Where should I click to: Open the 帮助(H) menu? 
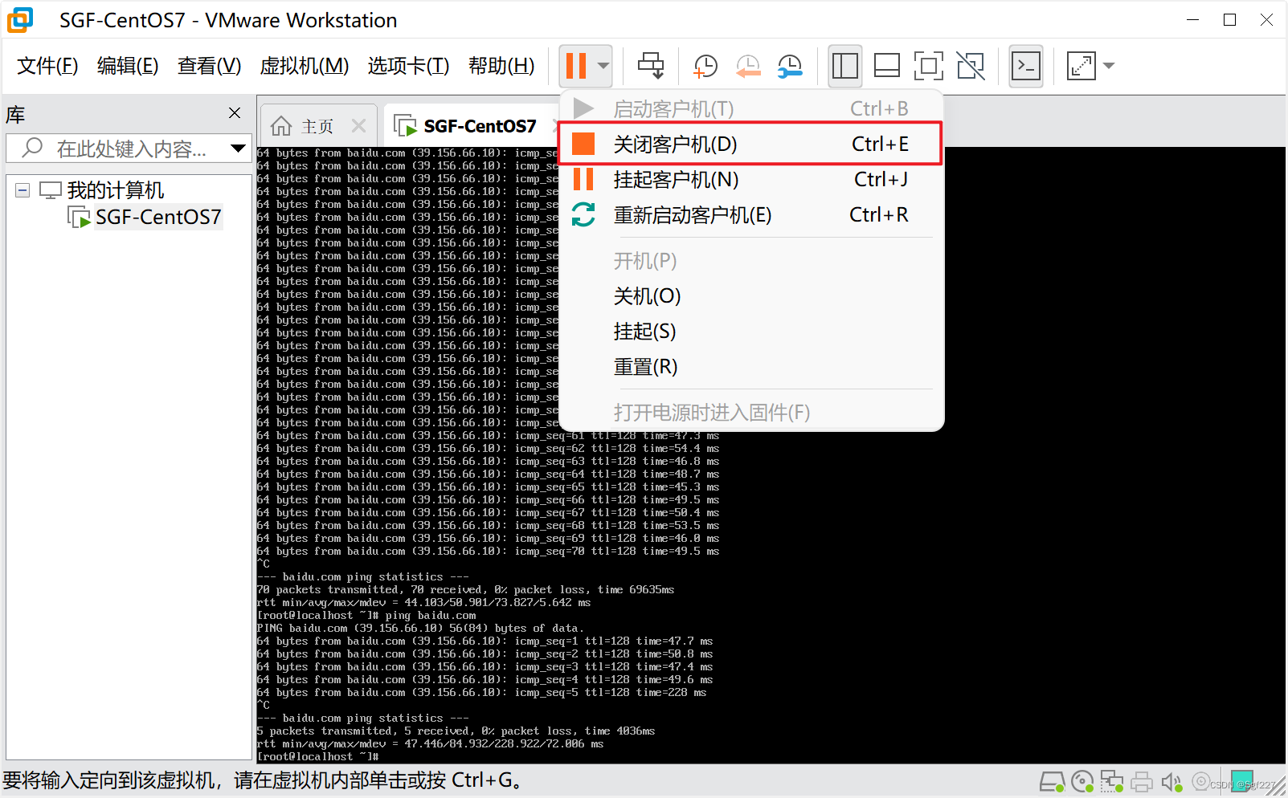click(501, 66)
